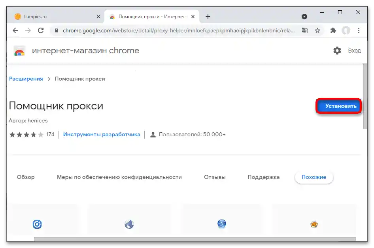Image resolution: width=374 pixels, height=248 pixels.
Task: Open the Extensions puzzle icon
Action: click(333, 30)
